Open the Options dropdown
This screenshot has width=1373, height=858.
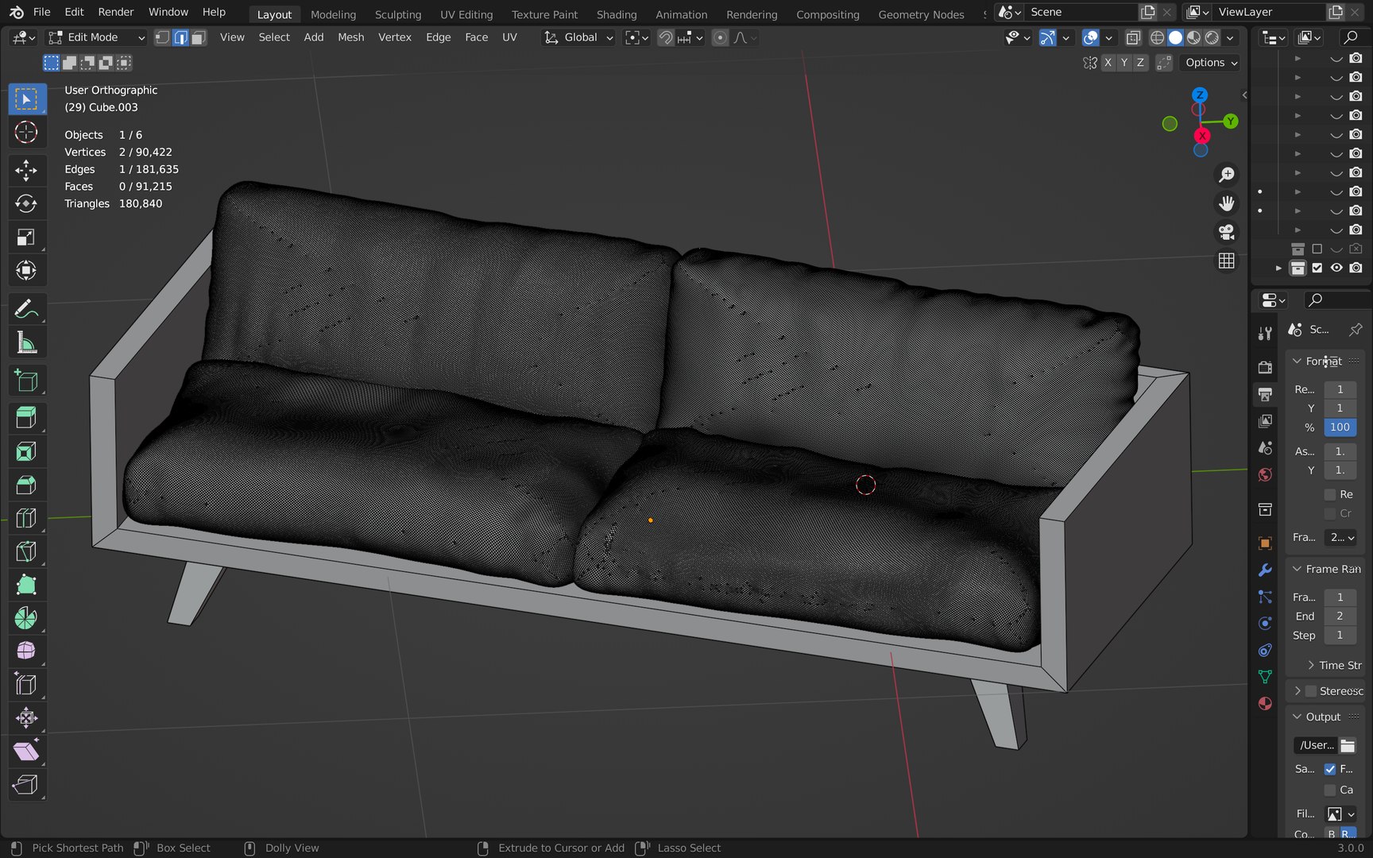(x=1211, y=63)
